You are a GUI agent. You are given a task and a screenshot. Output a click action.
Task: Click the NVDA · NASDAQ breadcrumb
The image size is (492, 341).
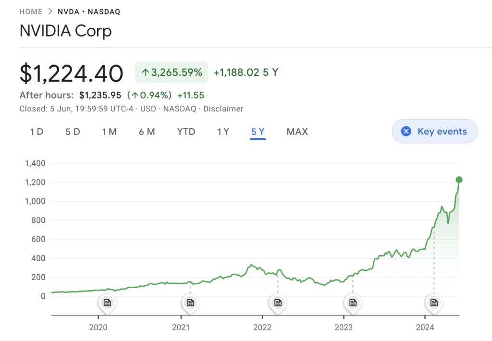click(x=89, y=12)
